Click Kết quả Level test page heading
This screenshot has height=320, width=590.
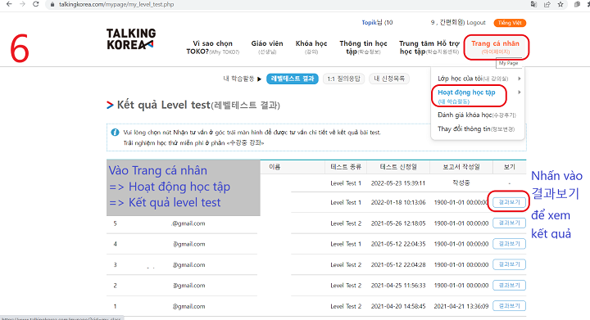coord(198,105)
